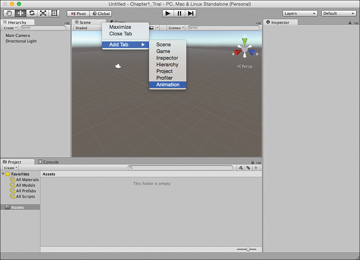Select the Rotate tool
This screenshot has height=260, width=360.
click(x=32, y=13)
